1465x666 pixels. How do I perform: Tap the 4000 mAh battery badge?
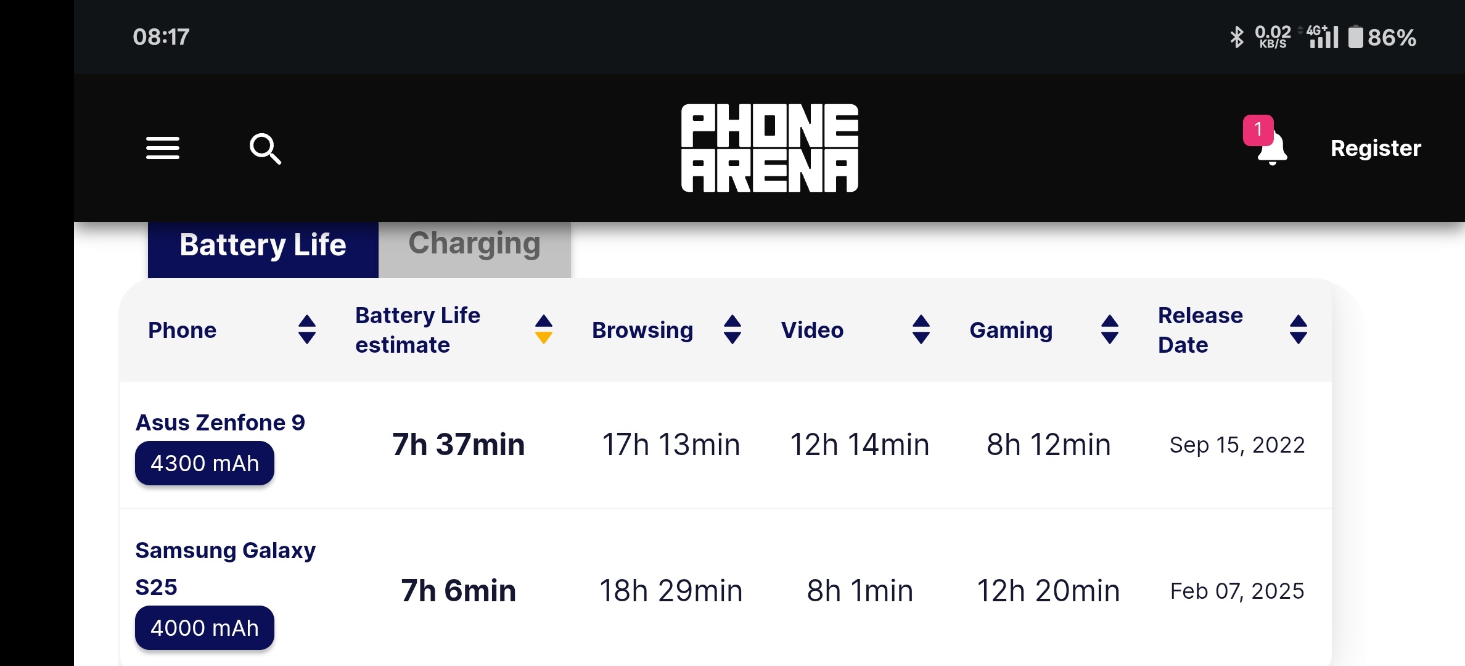[205, 628]
